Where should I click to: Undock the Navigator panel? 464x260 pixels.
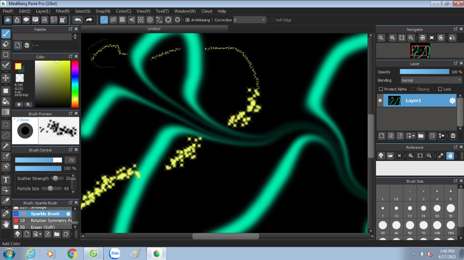coord(455,29)
